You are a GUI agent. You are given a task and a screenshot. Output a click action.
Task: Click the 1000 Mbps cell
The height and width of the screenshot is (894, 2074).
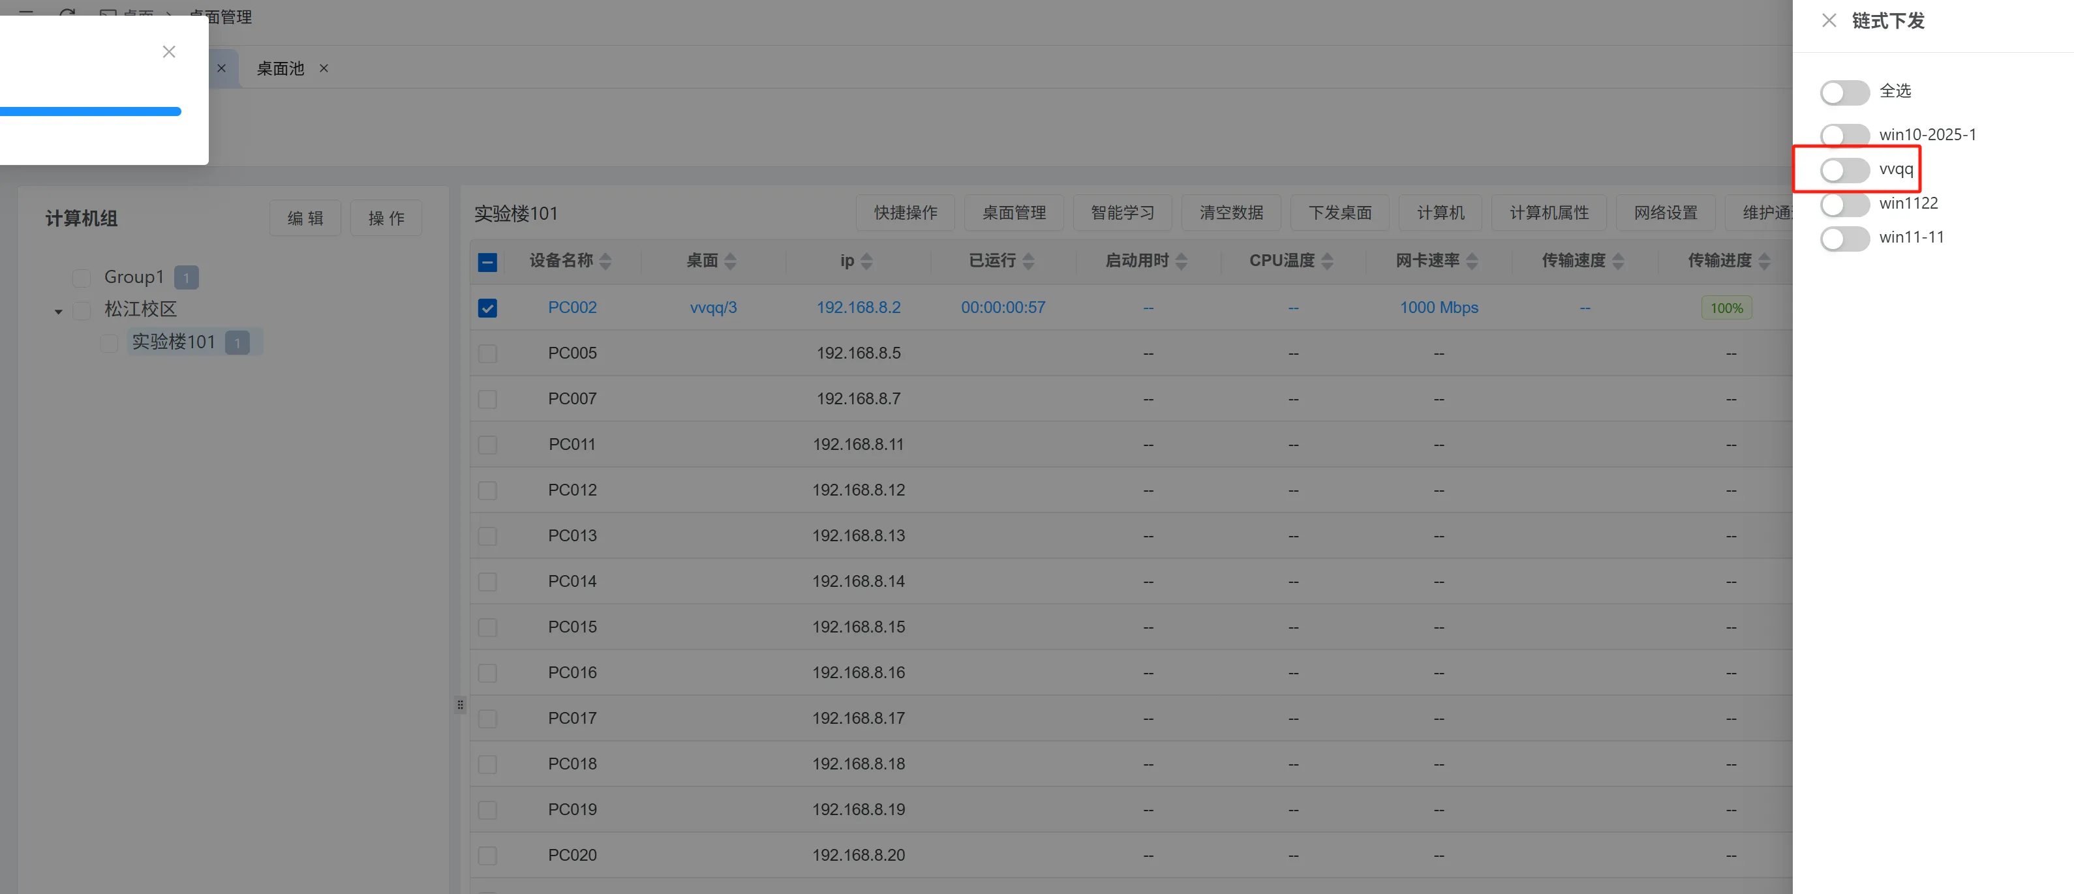[1439, 307]
